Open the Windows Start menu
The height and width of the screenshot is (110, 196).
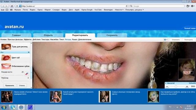point(4,107)
